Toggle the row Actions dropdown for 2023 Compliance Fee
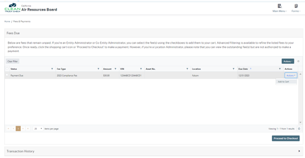 coord(291,76)
